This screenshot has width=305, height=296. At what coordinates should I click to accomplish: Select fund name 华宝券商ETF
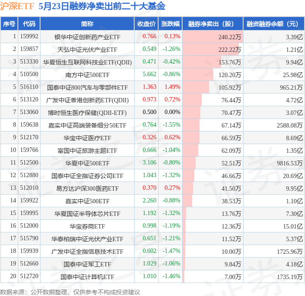pos(87,226)
